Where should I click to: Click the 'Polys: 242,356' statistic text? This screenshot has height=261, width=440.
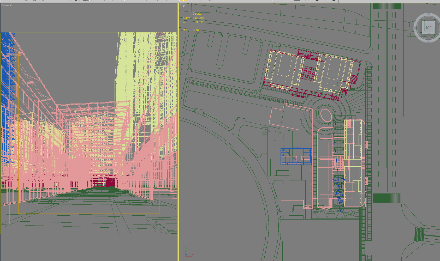(193, 18)
